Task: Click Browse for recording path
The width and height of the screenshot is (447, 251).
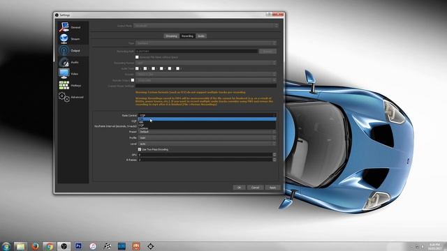Action: coord(268,52)
